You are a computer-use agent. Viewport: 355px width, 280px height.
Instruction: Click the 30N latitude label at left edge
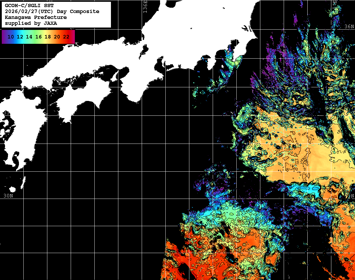[8, 196]
